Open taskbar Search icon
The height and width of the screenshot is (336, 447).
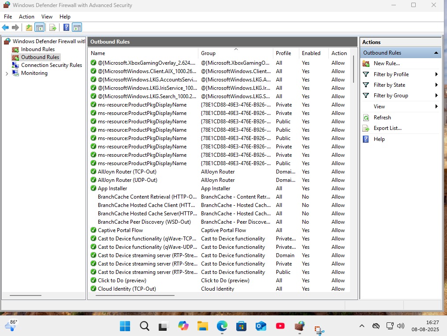145,326
